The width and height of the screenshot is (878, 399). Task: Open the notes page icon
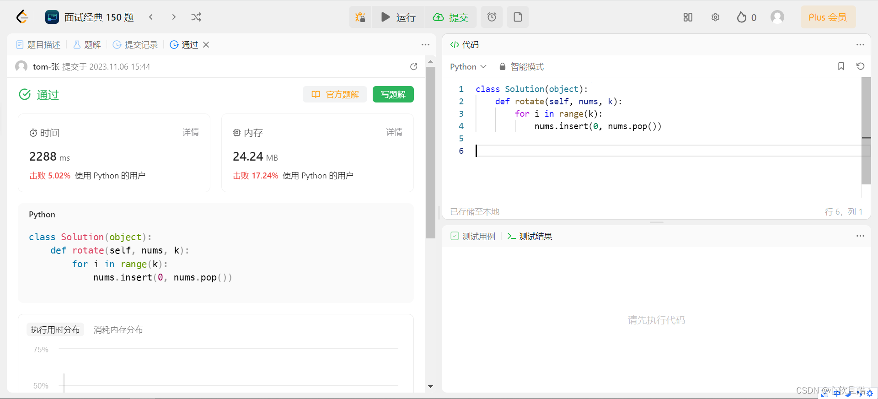click(518, 17)
